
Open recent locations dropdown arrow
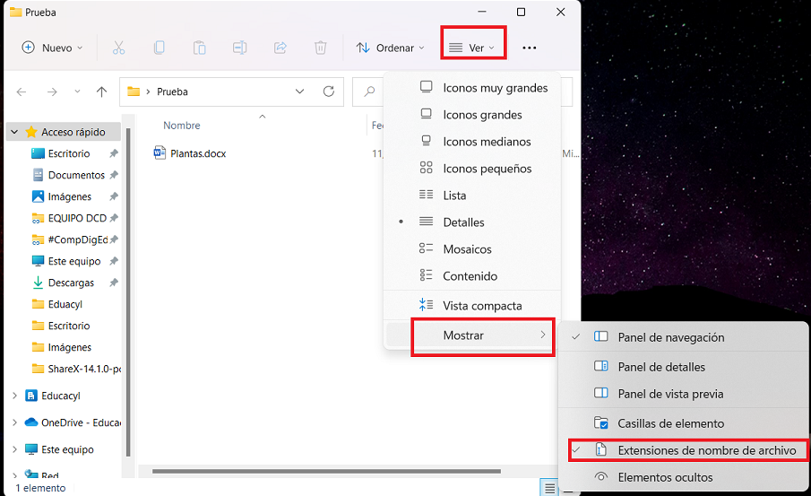[x=77, y=91]
